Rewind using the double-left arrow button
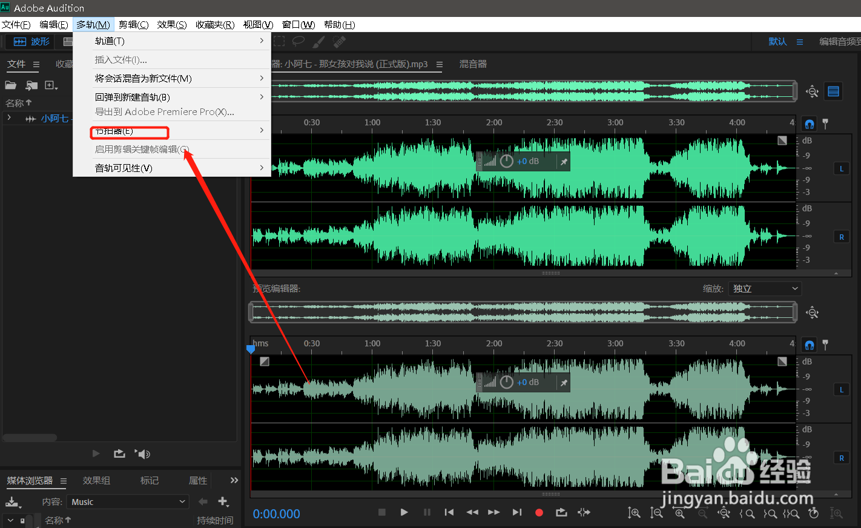 [x=472, y=512]
